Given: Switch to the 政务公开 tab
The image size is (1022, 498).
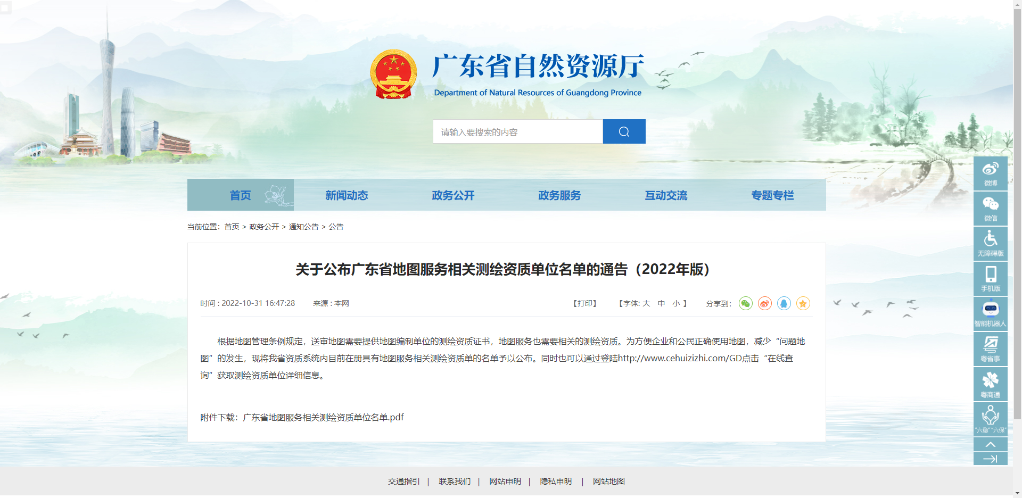Looking at the screenshot, I should click(453, 195).
